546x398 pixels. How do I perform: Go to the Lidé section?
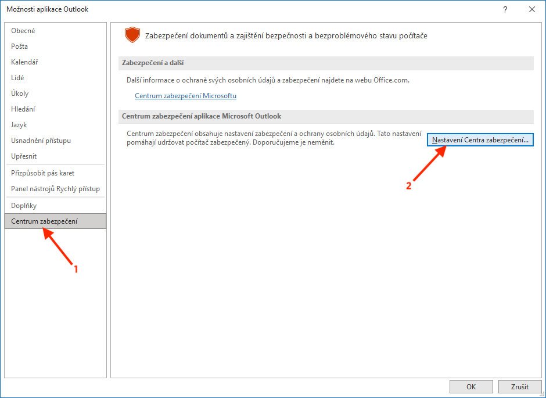click(17, 78)
